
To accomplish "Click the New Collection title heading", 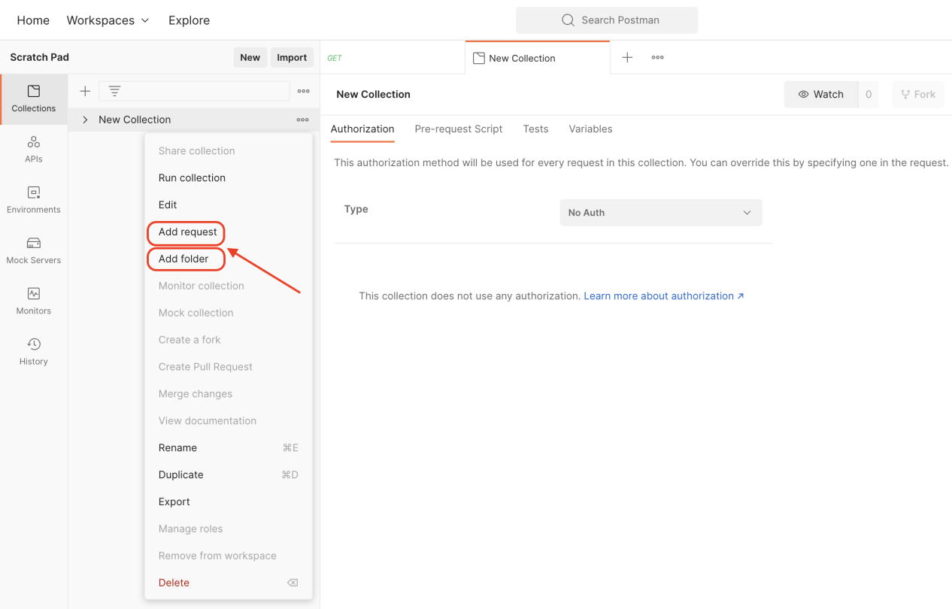I will tap(373, 94).
